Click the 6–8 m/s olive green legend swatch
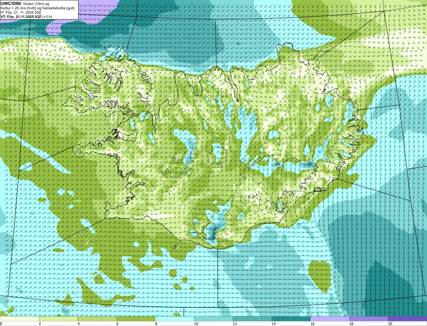This screenshot has height=326, width=427. coord(136,319)
